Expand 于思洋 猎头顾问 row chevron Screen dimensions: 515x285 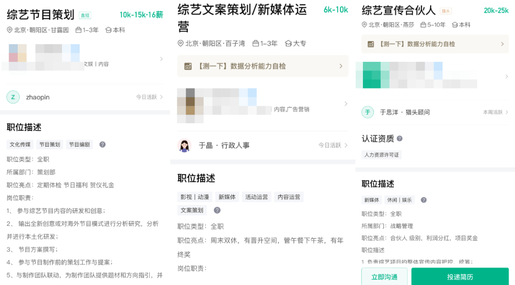click(506, 112)
